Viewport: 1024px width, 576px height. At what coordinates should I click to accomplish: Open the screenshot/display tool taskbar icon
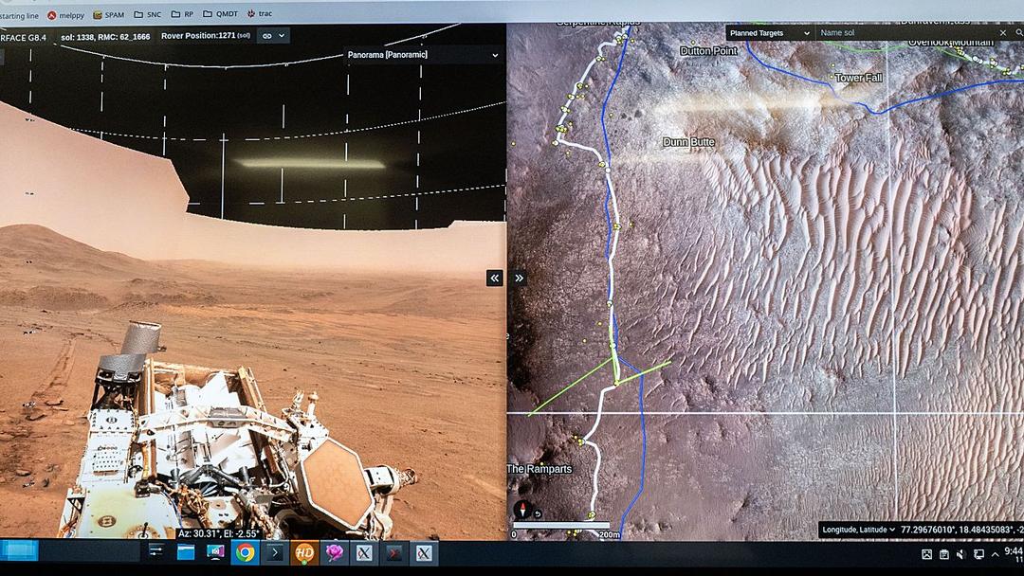[x=215, y=552]
